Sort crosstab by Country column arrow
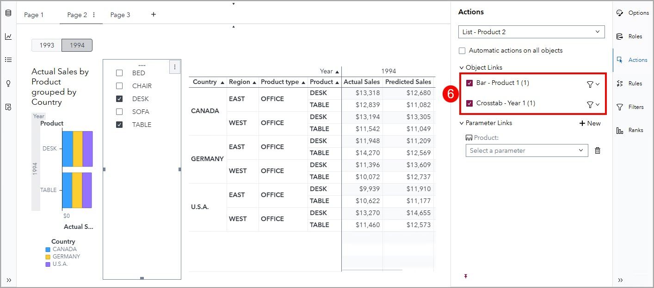The image size is (654, 288). click(x=222, y=82)
